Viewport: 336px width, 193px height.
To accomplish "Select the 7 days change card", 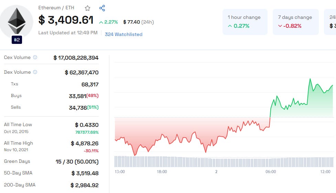I will (295, 22).
